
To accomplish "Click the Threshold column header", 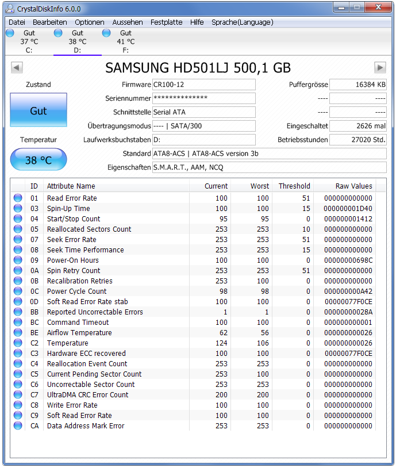I will 293,186.
